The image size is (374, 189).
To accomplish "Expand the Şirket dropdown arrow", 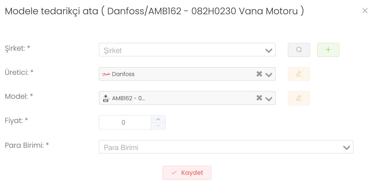I will 269,51.
